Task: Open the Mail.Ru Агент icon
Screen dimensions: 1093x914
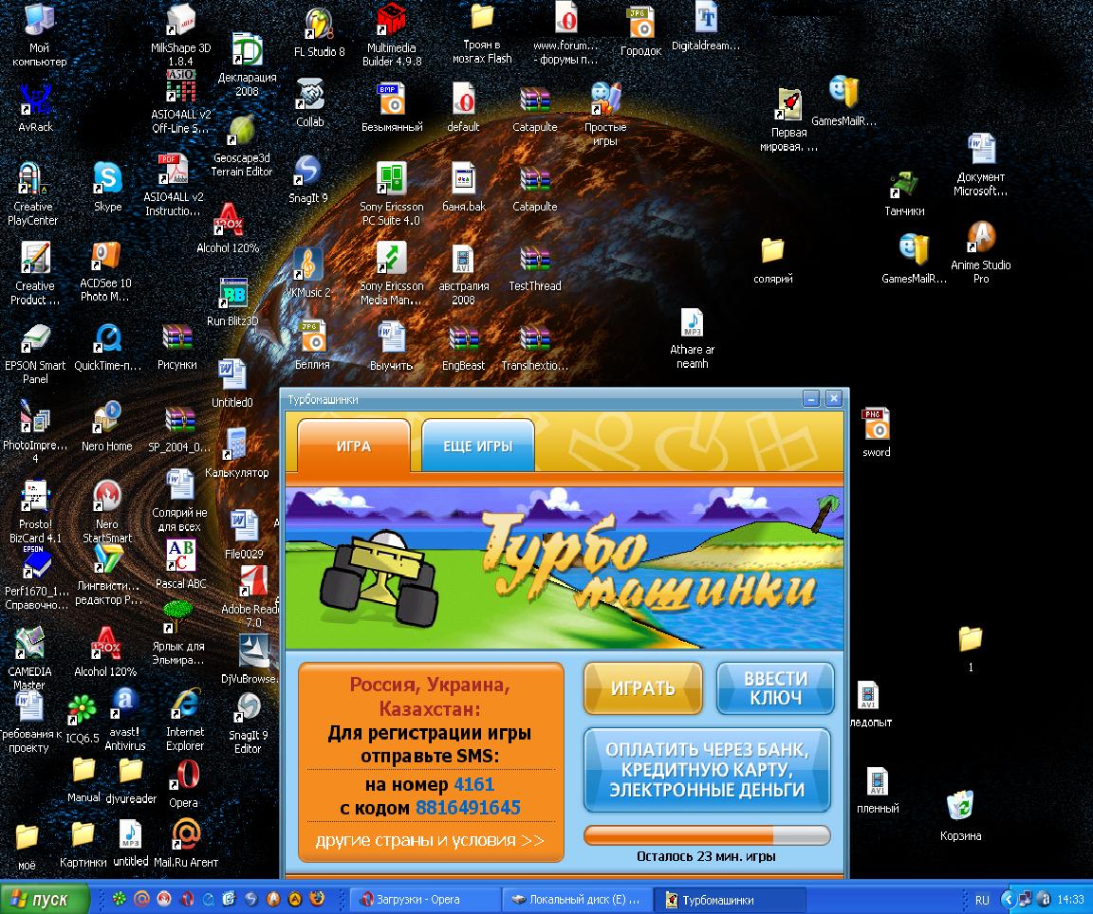Action: pos(186,835)
